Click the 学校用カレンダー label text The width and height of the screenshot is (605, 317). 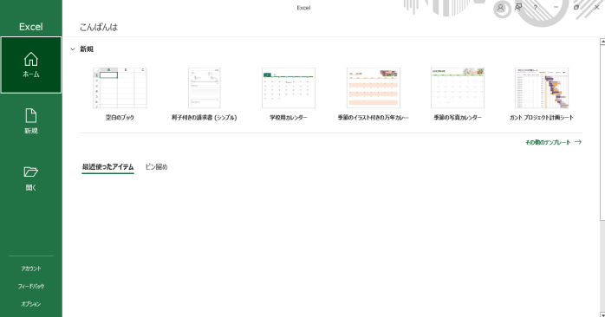(289, 118)
